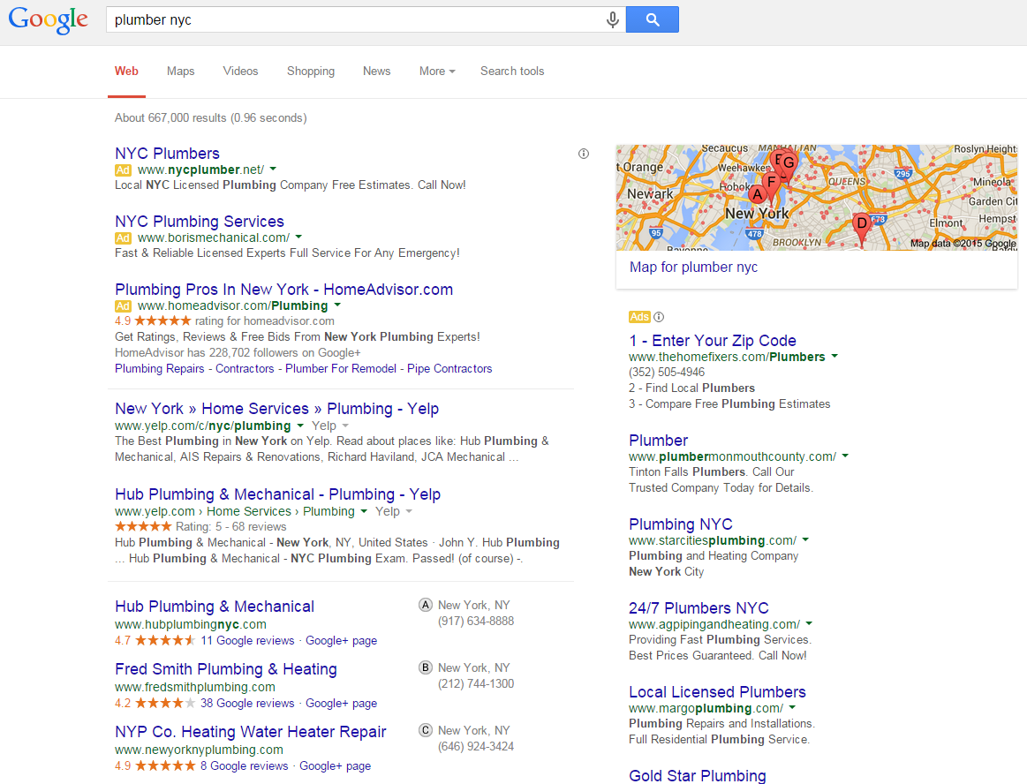Screen dimensions: 1027x784
Task: Open the Contractors sitelink
Action: pyautogui.click(x=245, y=369)
